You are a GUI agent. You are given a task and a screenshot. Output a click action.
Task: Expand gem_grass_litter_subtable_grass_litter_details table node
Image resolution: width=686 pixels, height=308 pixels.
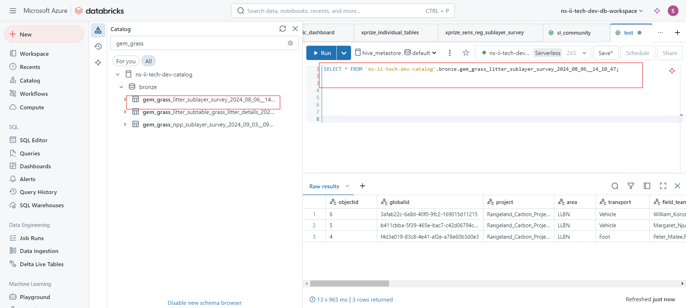(x=125, y=112)
